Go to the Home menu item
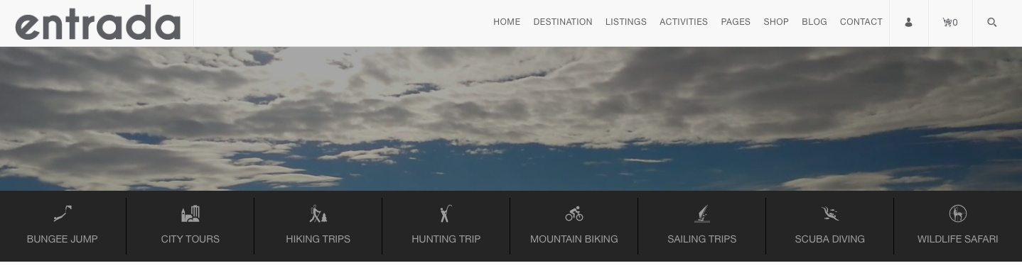This screenshot has height=273, width=1022. tap(507, 22)
